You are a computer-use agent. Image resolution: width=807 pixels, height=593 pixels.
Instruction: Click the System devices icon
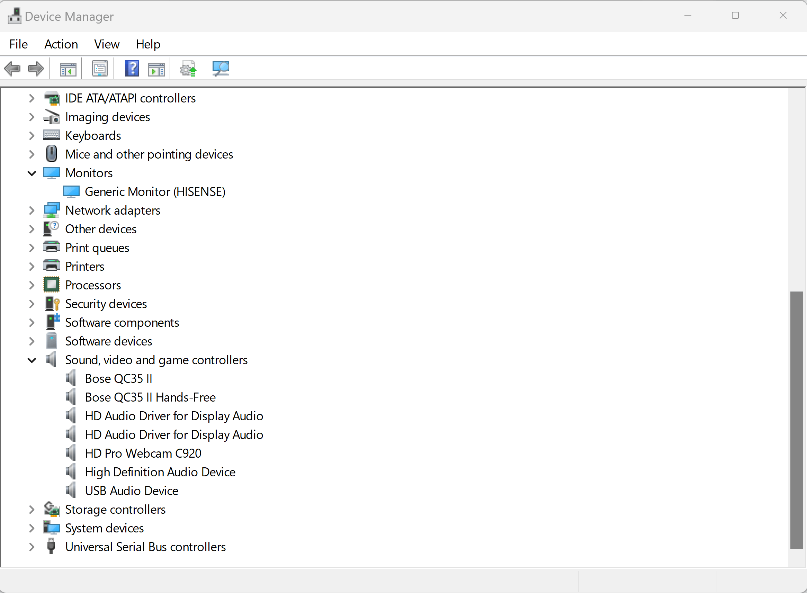(52, 528)
